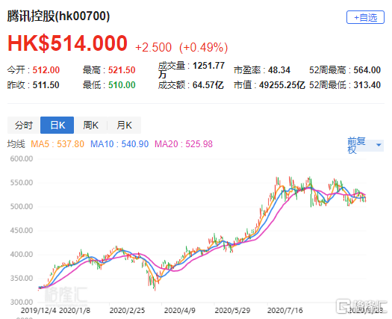The width and height of the screenshot is (392, 319).
Task: Click the 成交额 value 64.57亿
Action: coord(208,85)
